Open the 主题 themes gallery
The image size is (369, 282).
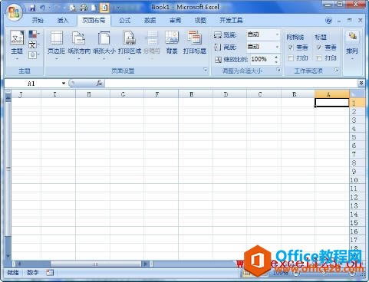click(x=17, y=45)
